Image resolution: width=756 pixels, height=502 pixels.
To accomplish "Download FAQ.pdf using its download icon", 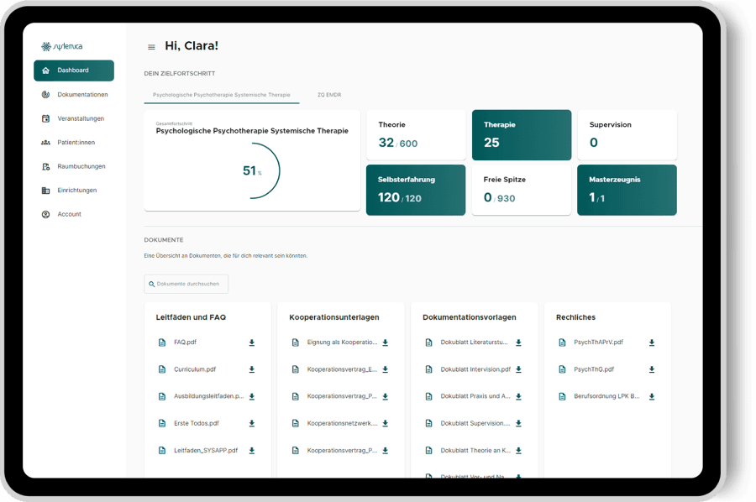I will 252,343.
